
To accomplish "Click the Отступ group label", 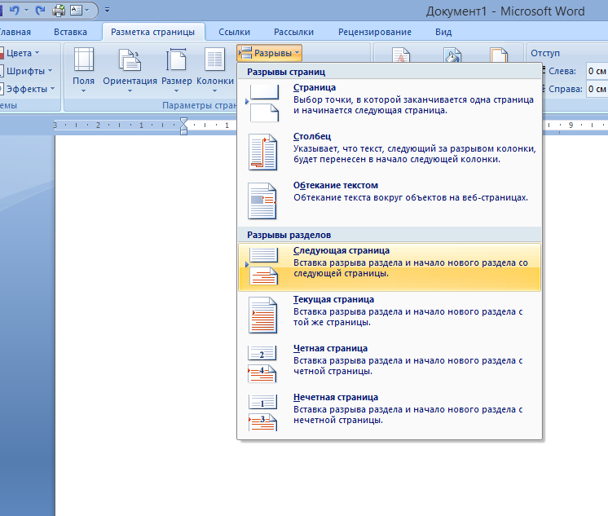I will point(545,53).
